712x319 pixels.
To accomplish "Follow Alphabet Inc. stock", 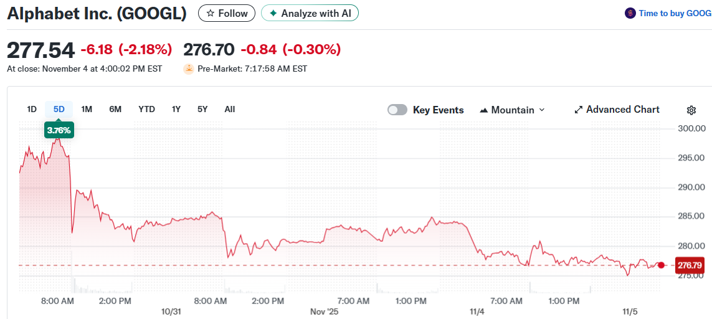I will click(227, 13).
